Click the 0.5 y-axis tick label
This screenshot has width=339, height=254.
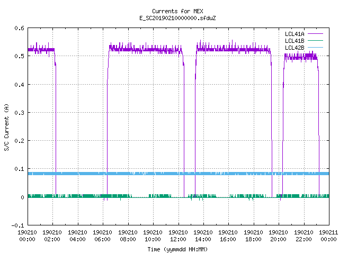click(x=19, y=56)
